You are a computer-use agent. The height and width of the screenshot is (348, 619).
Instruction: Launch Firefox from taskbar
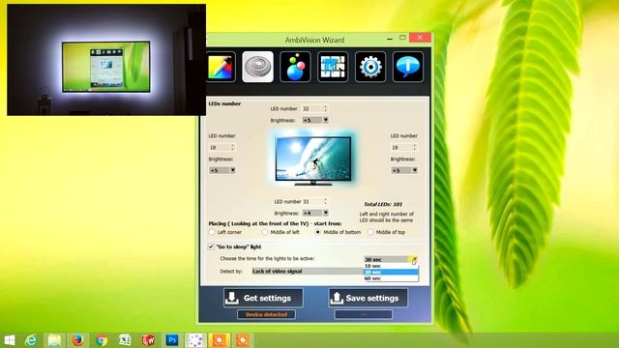(x=77, y=340)
